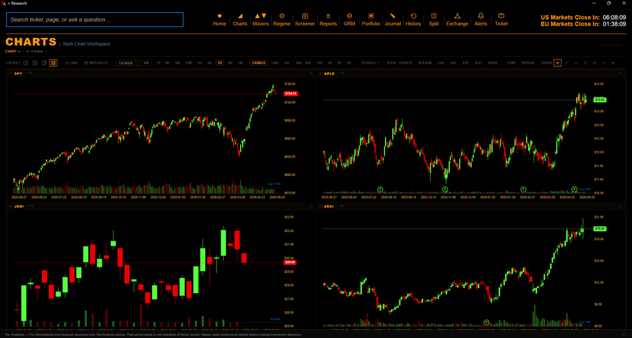Open the +CMP compare button

click(511, 63)
